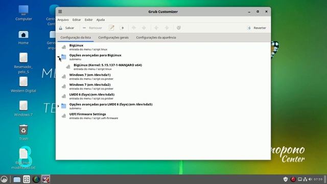This screenshot has width=327, height=184.
Task: Open Trash desktop icon
Action: pyautogui.click(x=24, y=132)
